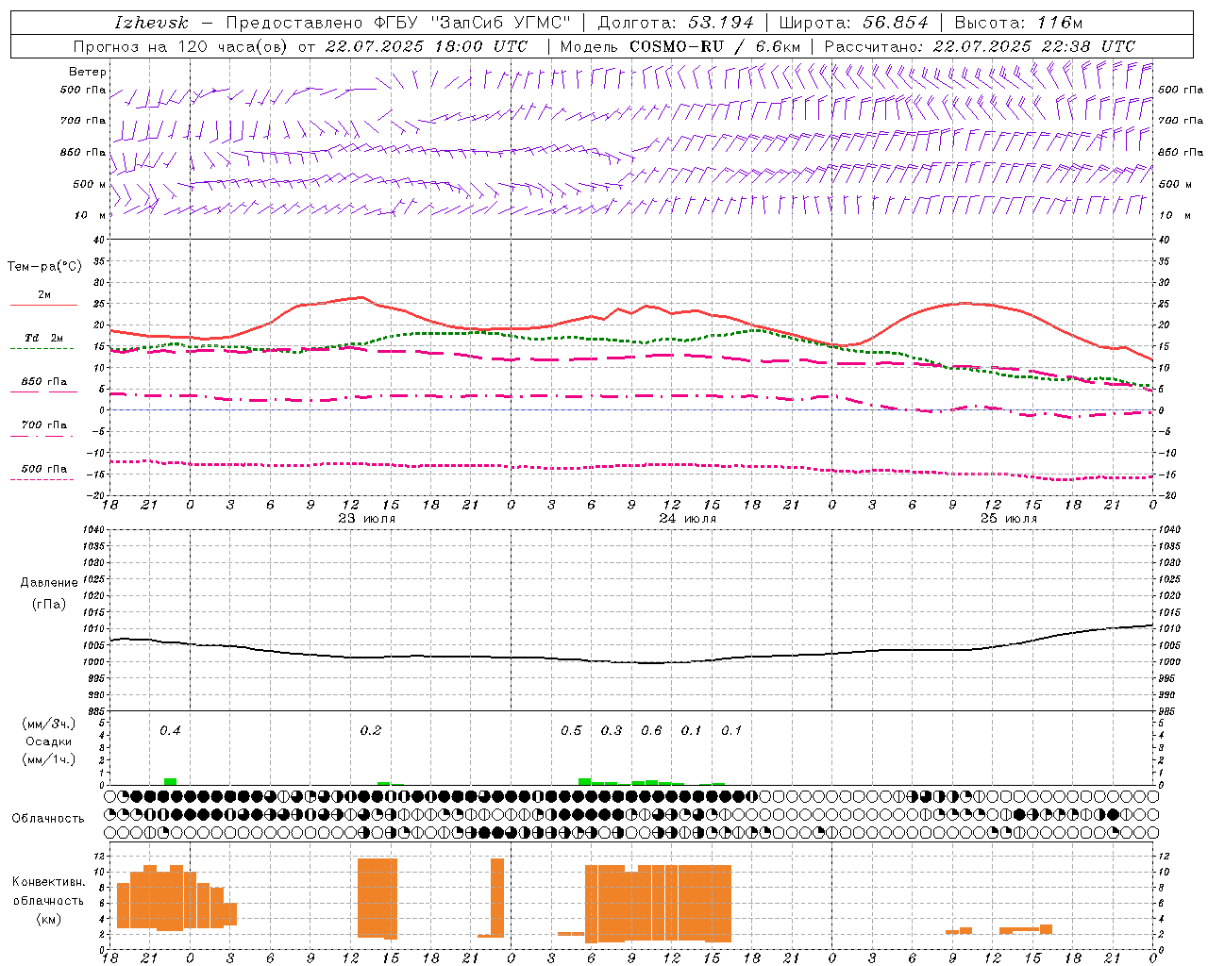This screenshot has width=1208, height=966.
Task: Click the Осадки precipitation label
Action: tap(49, 741)
